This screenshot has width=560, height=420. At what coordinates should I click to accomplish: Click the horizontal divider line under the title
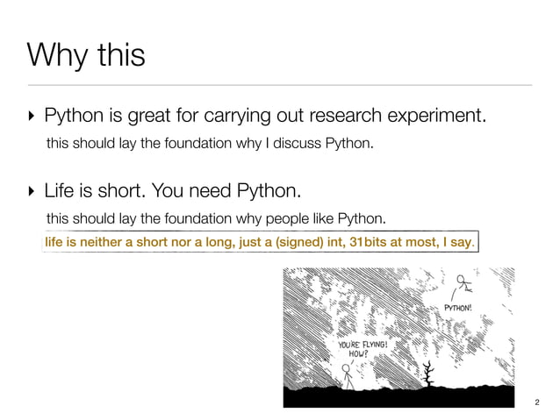[x=280, y=85]
